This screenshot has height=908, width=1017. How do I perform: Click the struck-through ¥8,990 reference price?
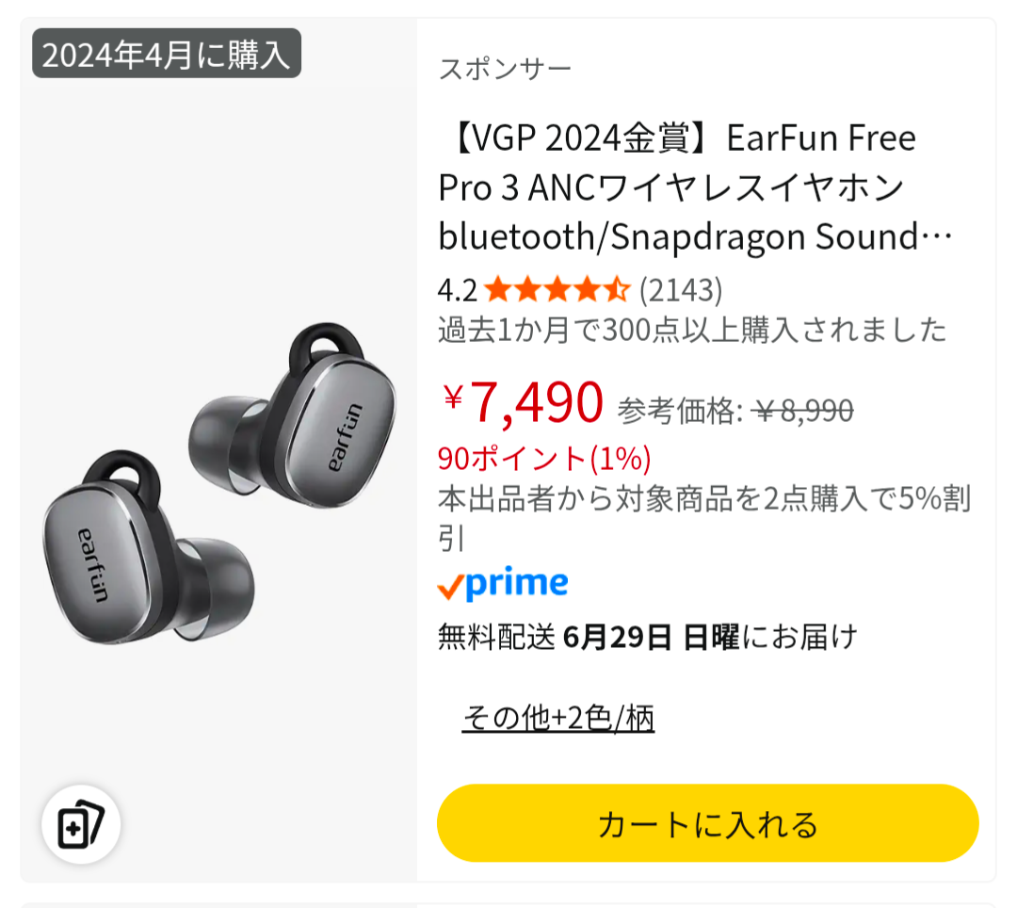[803, 410]
